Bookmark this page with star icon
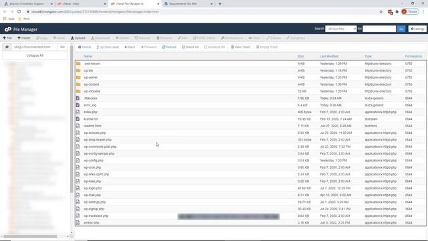The width and height of the screenshot is (428, 241). click(381, 12)
